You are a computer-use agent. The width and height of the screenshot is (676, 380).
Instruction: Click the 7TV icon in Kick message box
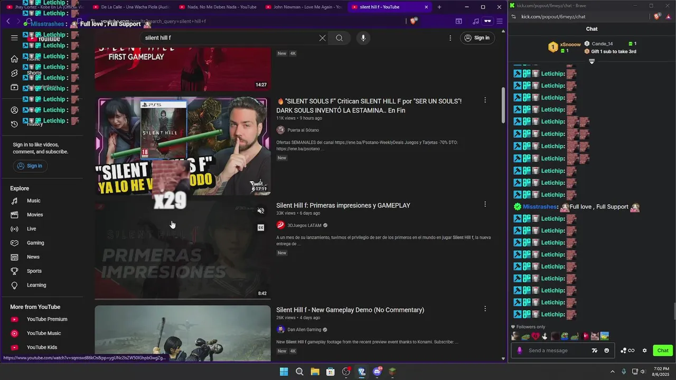(595, 350)
